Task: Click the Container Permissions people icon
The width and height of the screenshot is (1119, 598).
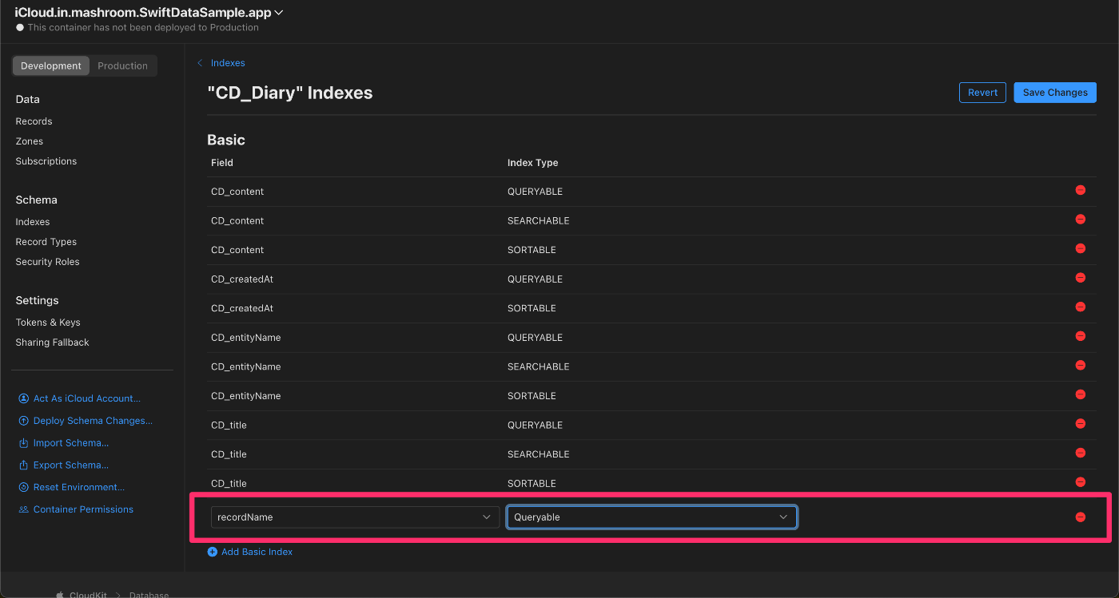Action: 23,509
